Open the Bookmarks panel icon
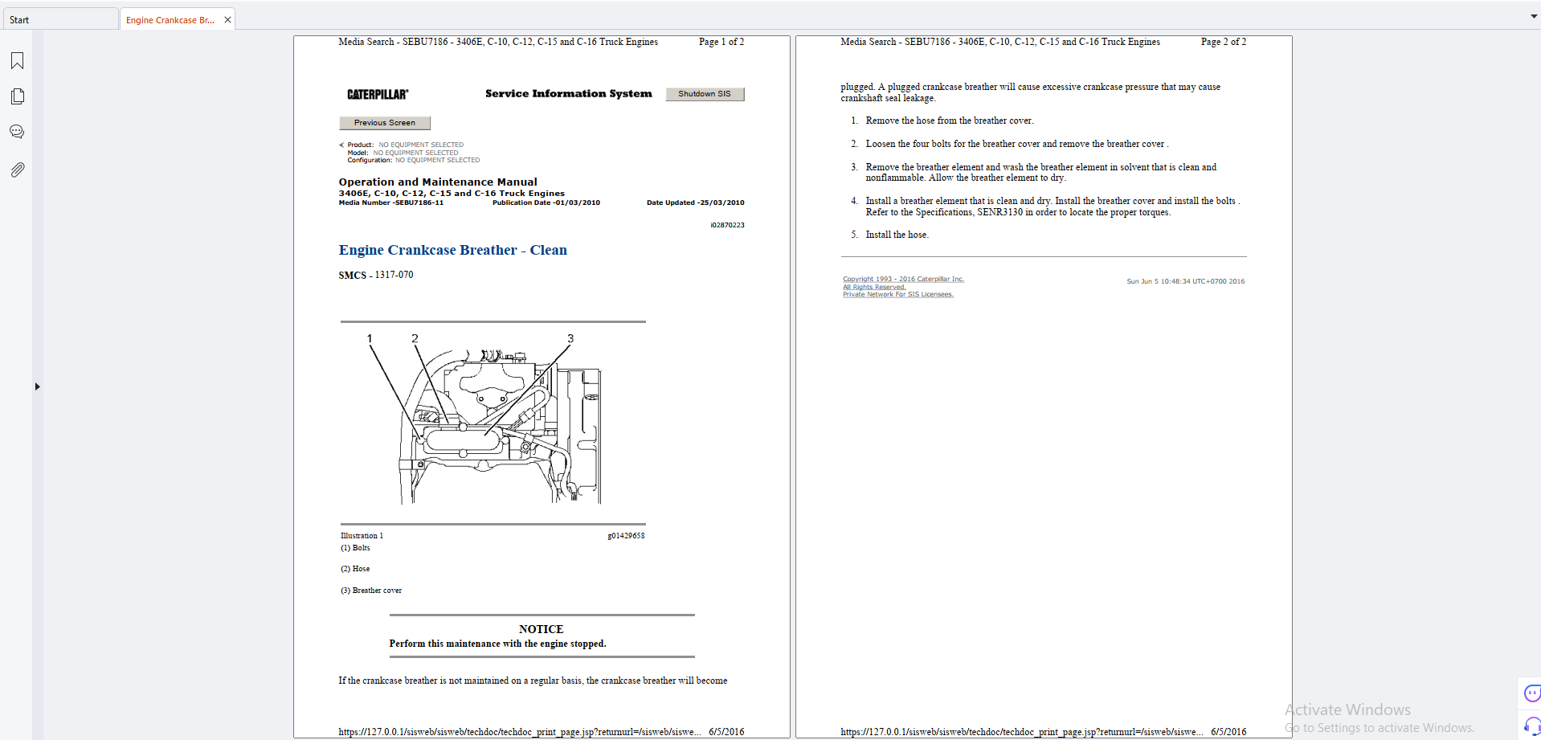 coord(17,61)
